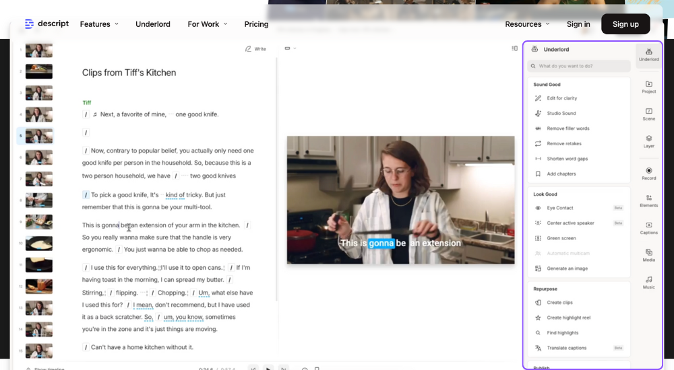Open the Scene sidebar panel
Viewport: 674px width, 370px height.
pyautogui.click(x=648, y=114)
